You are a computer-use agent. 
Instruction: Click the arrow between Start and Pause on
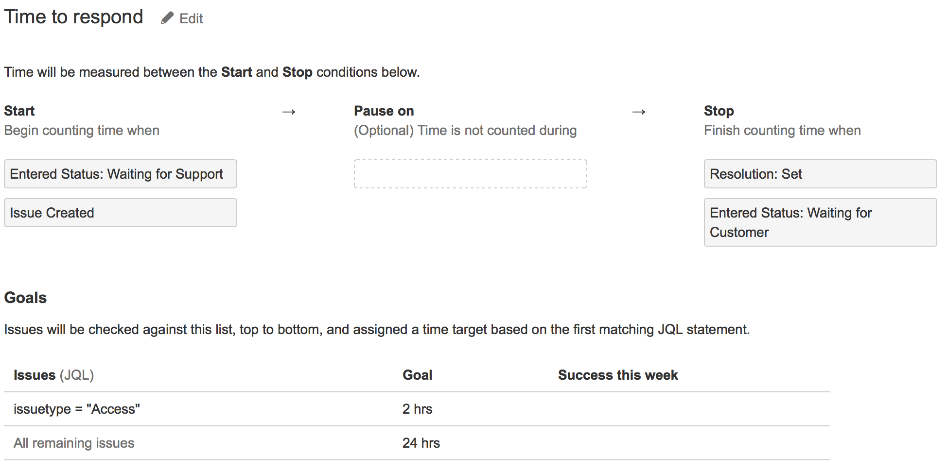[x=289, y=111]
